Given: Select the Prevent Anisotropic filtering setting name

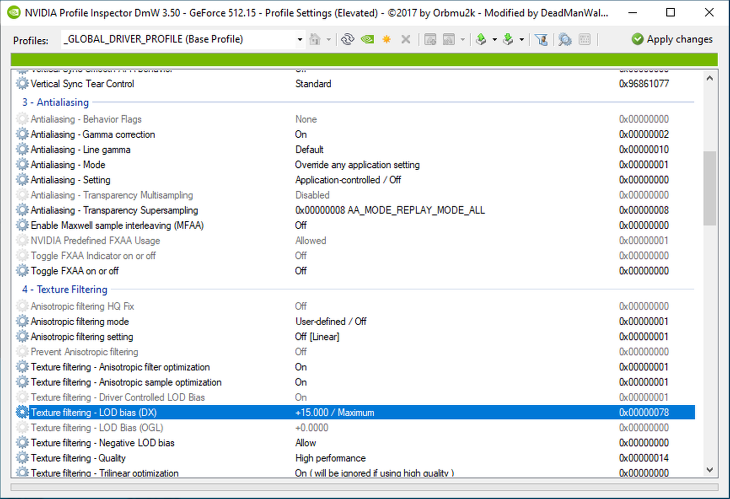Looking at the screenshot, I should (x=84, y=352).
